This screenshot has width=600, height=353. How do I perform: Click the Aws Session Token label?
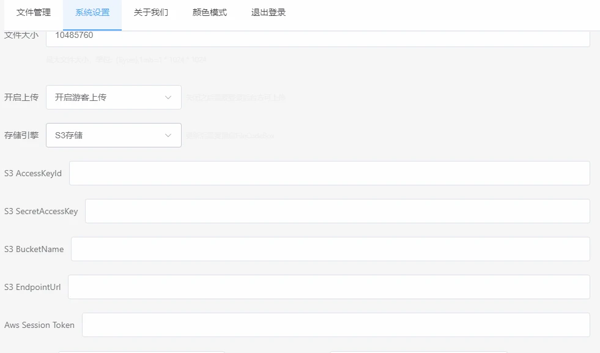coord(39,325)
